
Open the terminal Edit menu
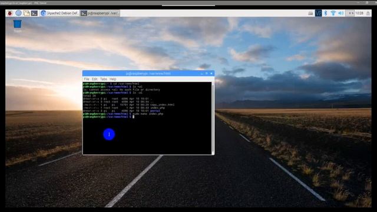(x=94, y=79)
